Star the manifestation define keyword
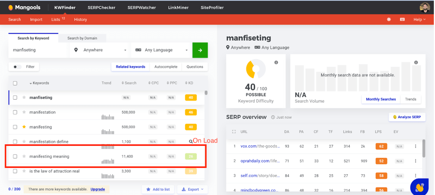Viewport: 435px width, 195px height. [24, 142]
